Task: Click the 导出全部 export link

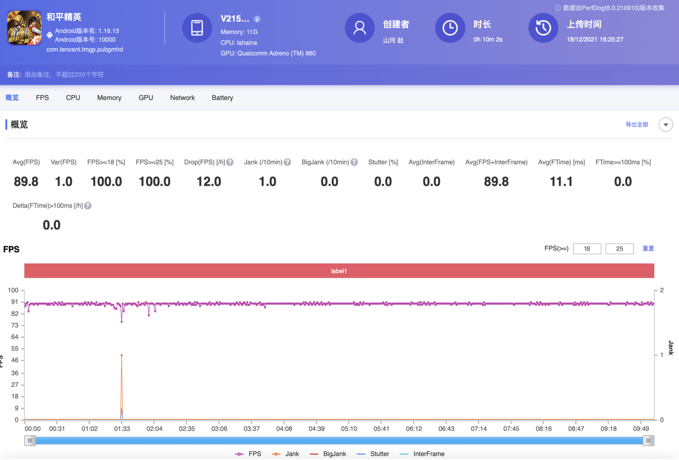Action: [x=637, y=124]
